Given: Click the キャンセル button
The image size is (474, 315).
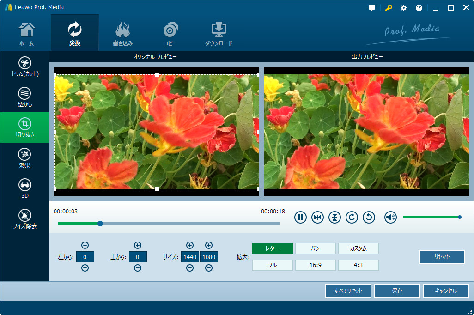Looking at the screenshot, I should (x=446, y=291).
